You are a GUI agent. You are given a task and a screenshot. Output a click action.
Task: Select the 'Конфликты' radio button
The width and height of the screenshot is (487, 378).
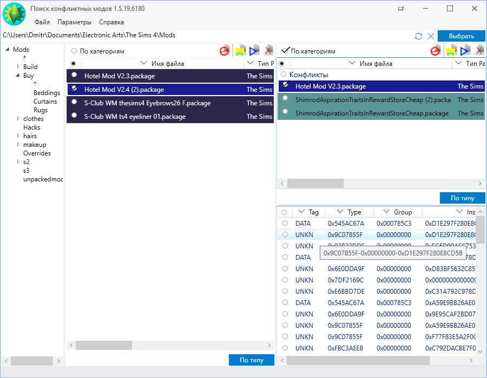pos(283,75)
